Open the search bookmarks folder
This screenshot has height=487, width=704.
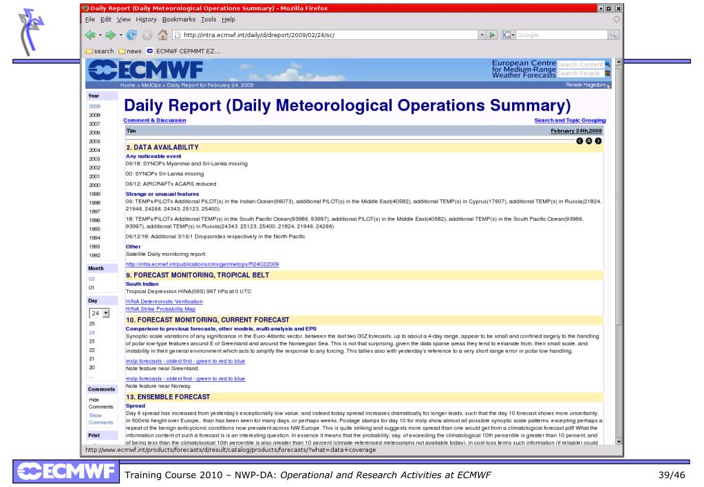click(x=100, y=51)
